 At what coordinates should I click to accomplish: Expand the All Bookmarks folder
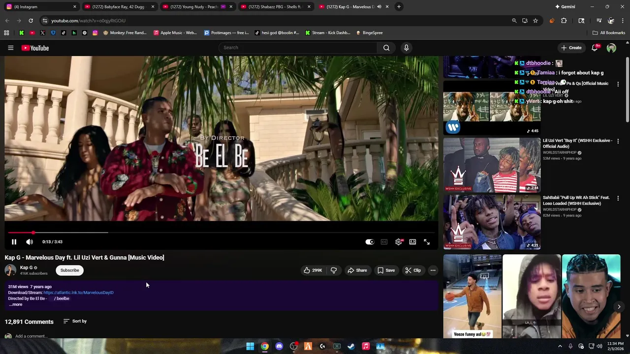pos(609,33)
